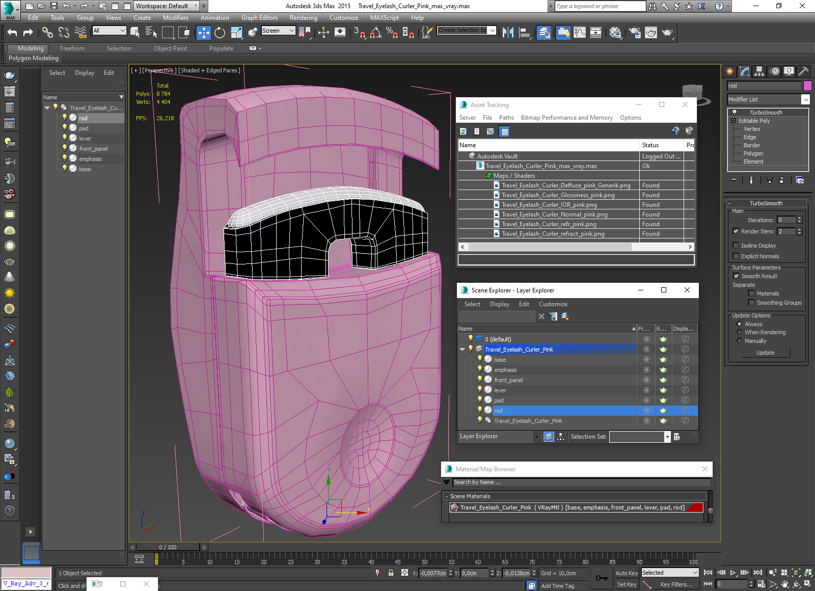Collapse the Editable Poly sub-object tree

pyautogui.click(x=733, y=121)
